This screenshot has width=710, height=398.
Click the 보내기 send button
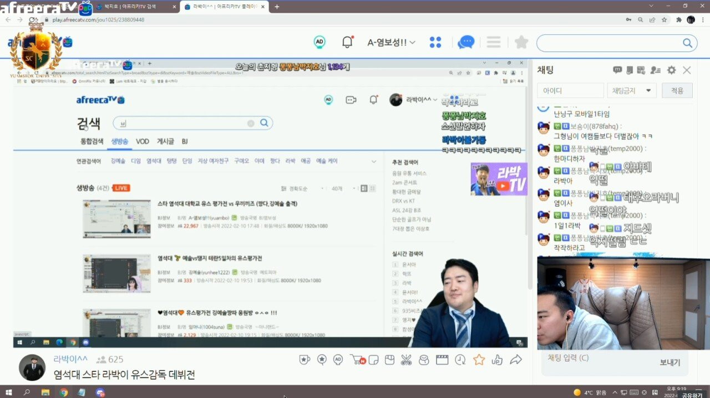(x=670, y=363)
